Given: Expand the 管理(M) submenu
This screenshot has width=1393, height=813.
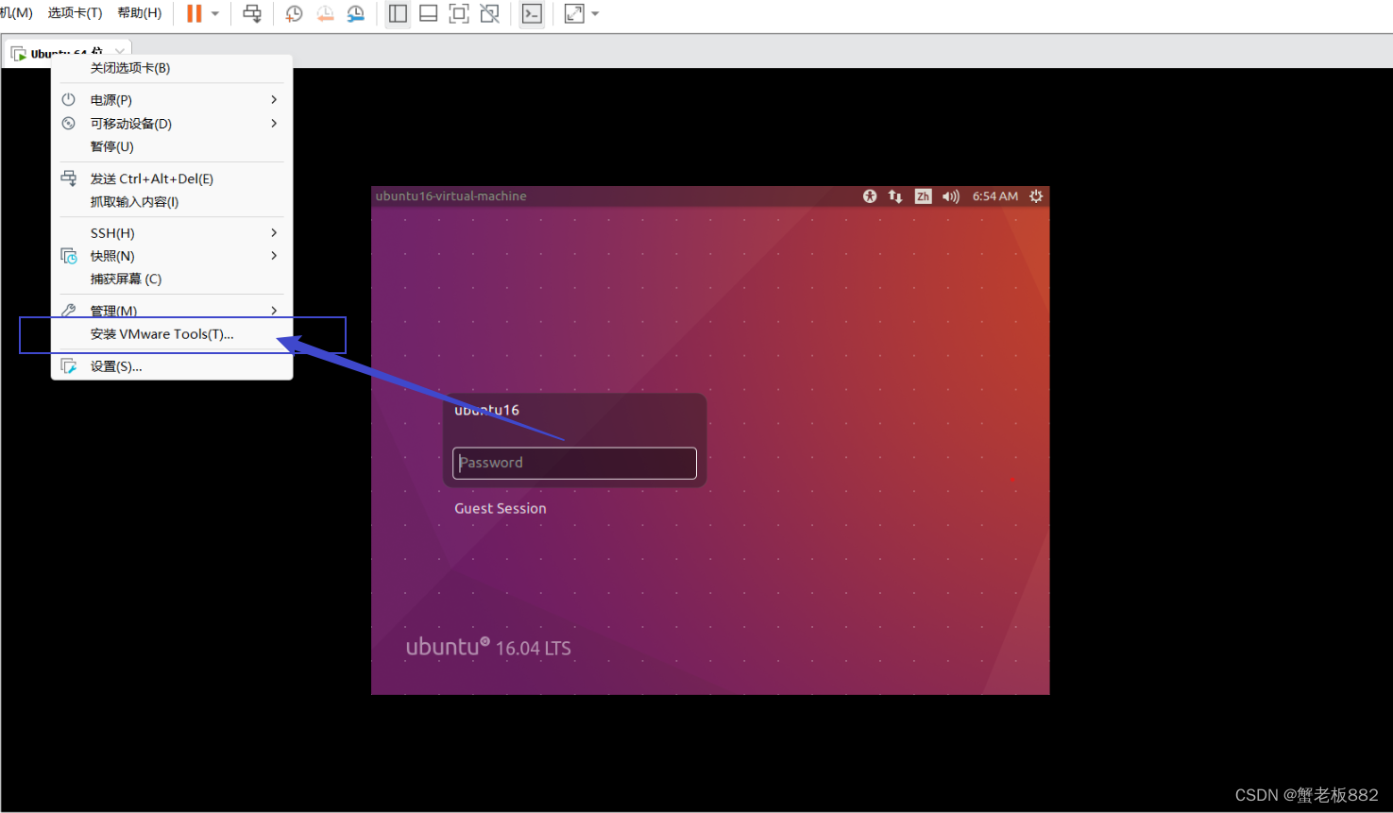Looking at the screenshot, I should click(x=172, y=311).
